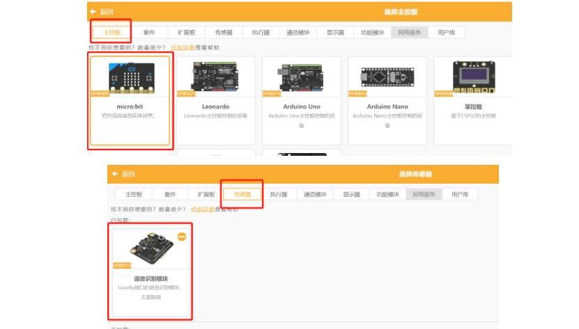Click the 选择主控板 header title
579x329 pixels.
tap(401, 12)
